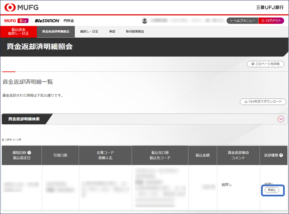Click the 円預金 label in header

(x=69, y=21)
